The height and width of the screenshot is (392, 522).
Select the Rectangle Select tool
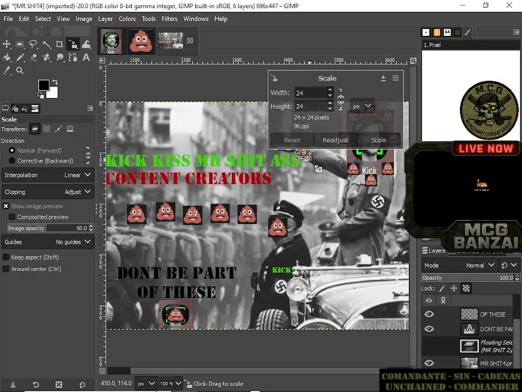(20, 44)
